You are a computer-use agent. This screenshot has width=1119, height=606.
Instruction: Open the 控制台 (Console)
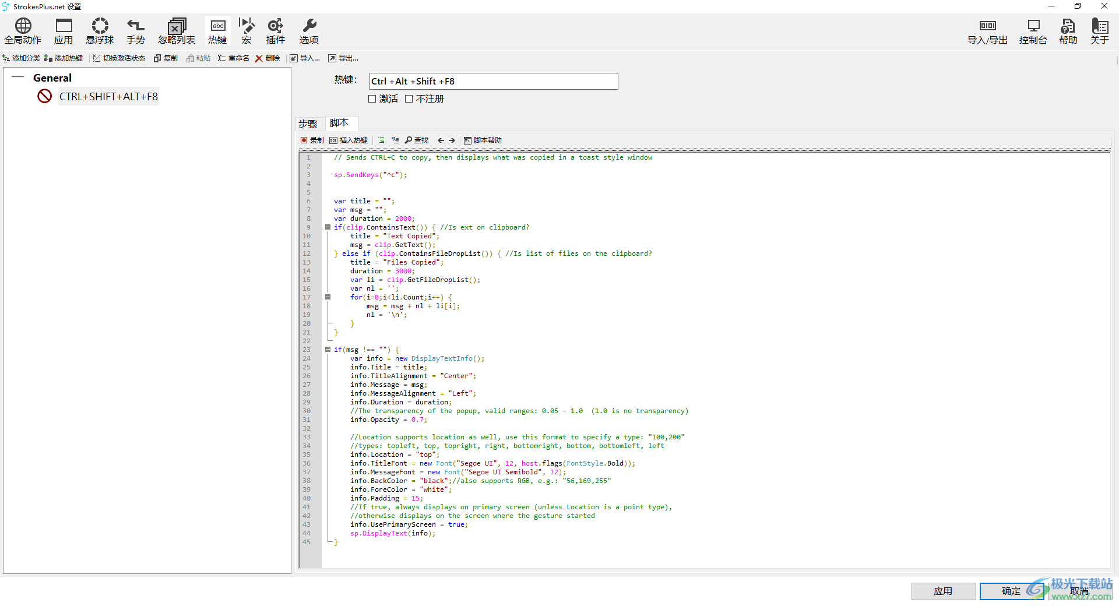[1033, 31]
